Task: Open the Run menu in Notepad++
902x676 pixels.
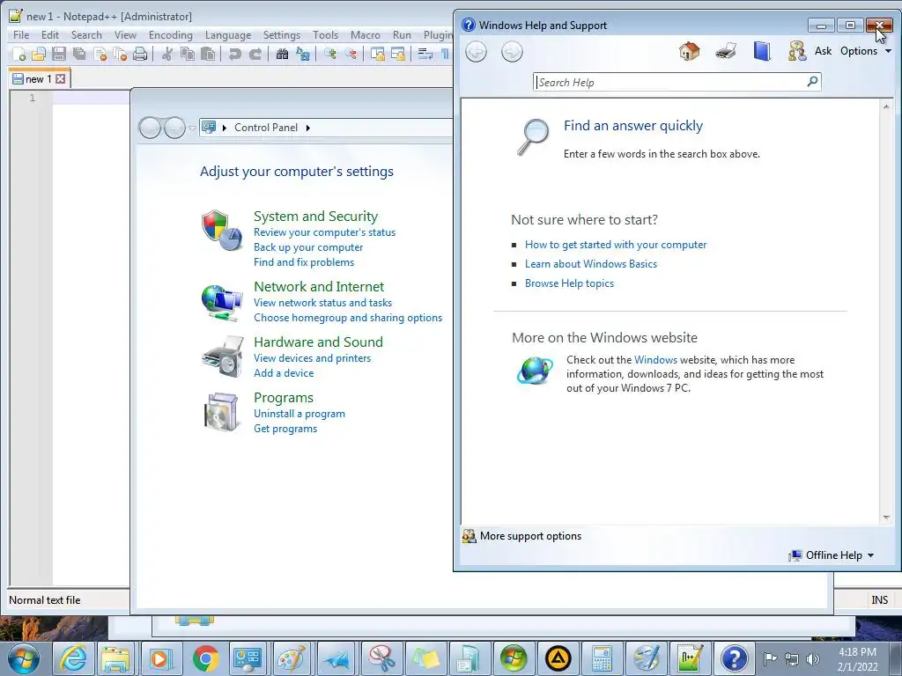Action: coord(402,35)
